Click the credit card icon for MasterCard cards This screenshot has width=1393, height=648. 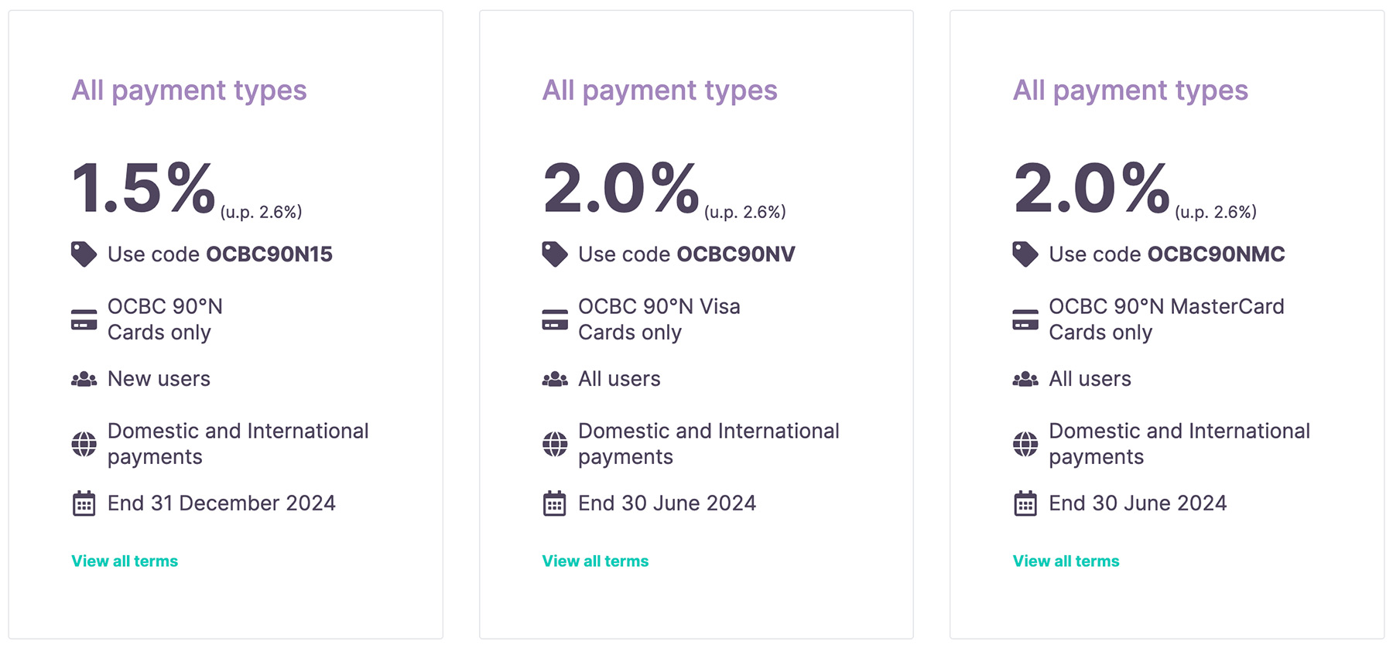point(1025,319)
